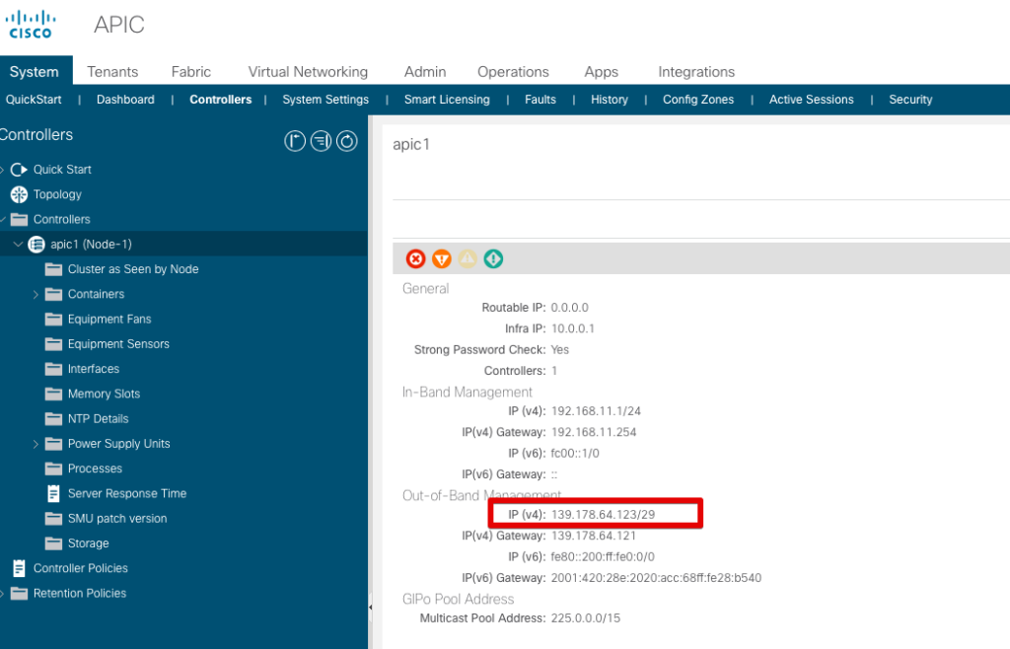The image size is (1010, 649).
Task: Click the Processes folder icon
Action: coord(53,469)
